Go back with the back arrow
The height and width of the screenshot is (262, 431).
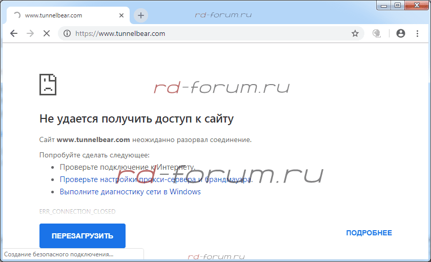pos(14,33)
